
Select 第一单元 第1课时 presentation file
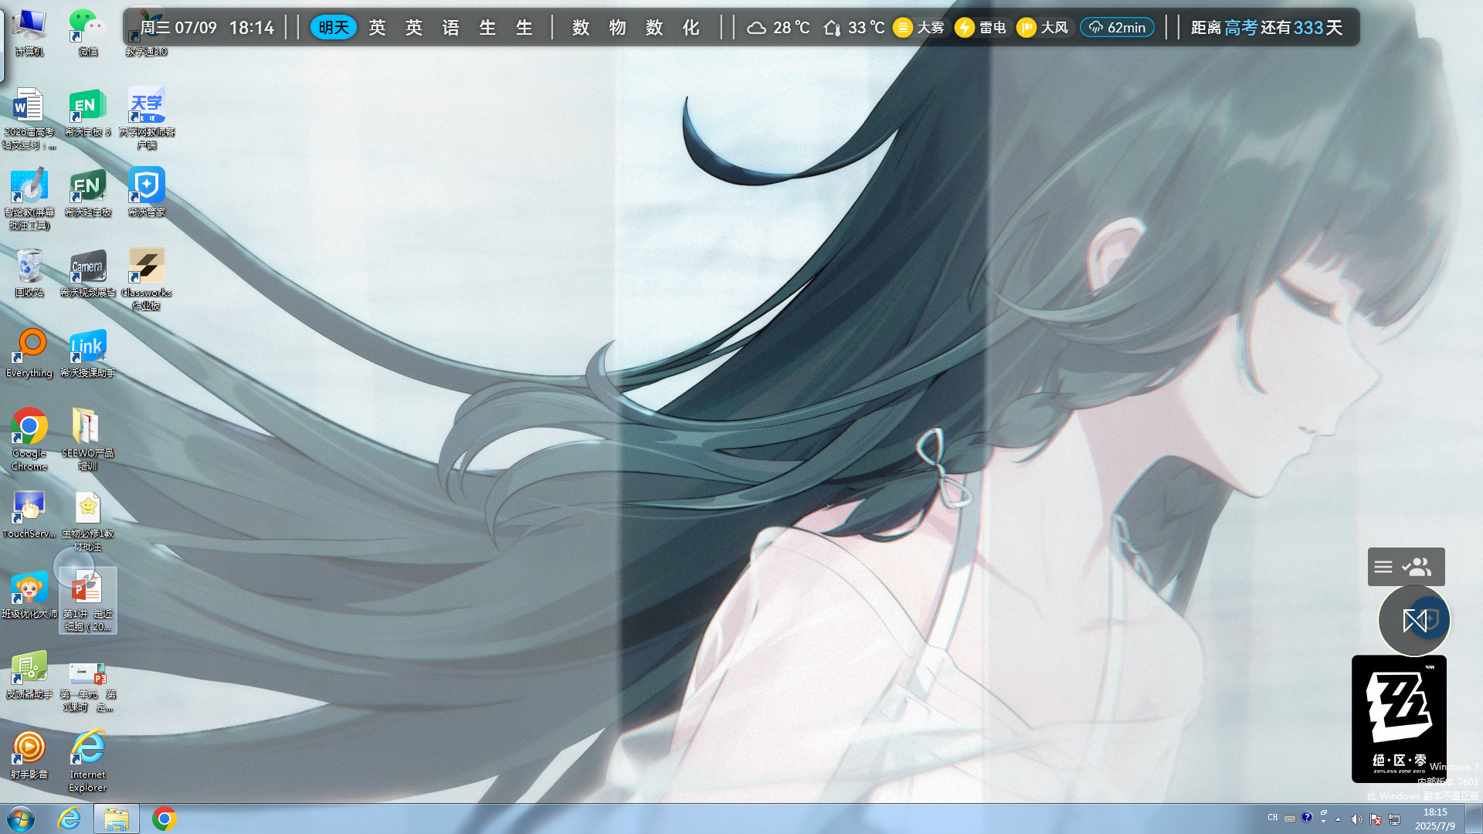88,687
